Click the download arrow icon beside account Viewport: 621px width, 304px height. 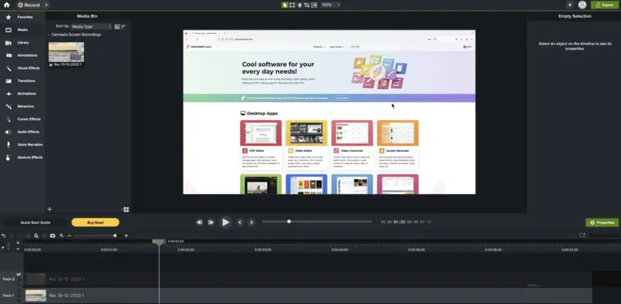coord(570,5)
